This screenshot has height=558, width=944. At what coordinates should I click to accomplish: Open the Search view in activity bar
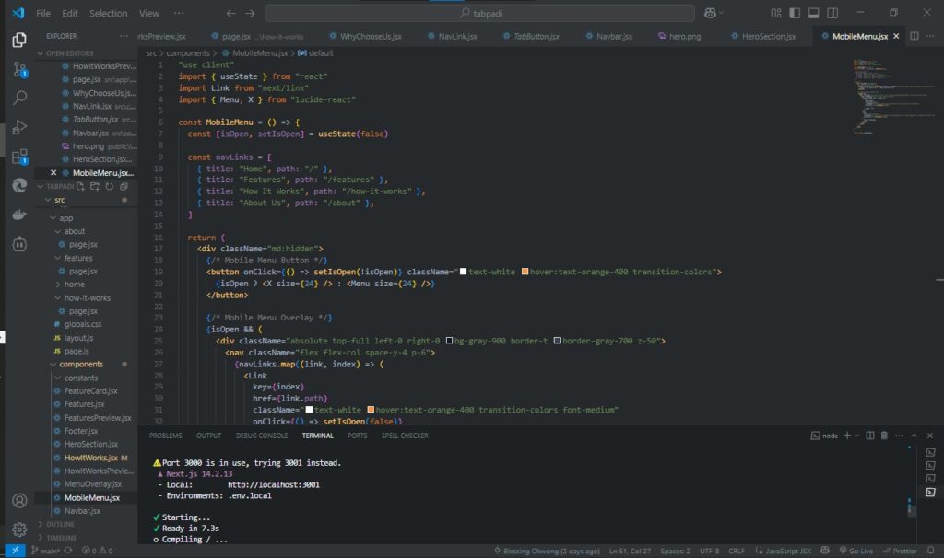pyautogui.click(x=19, y=98)
